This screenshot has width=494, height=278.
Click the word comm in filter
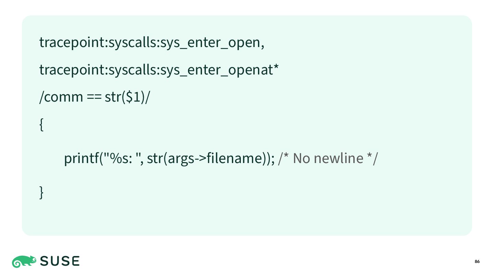click(x=64, y=98)
